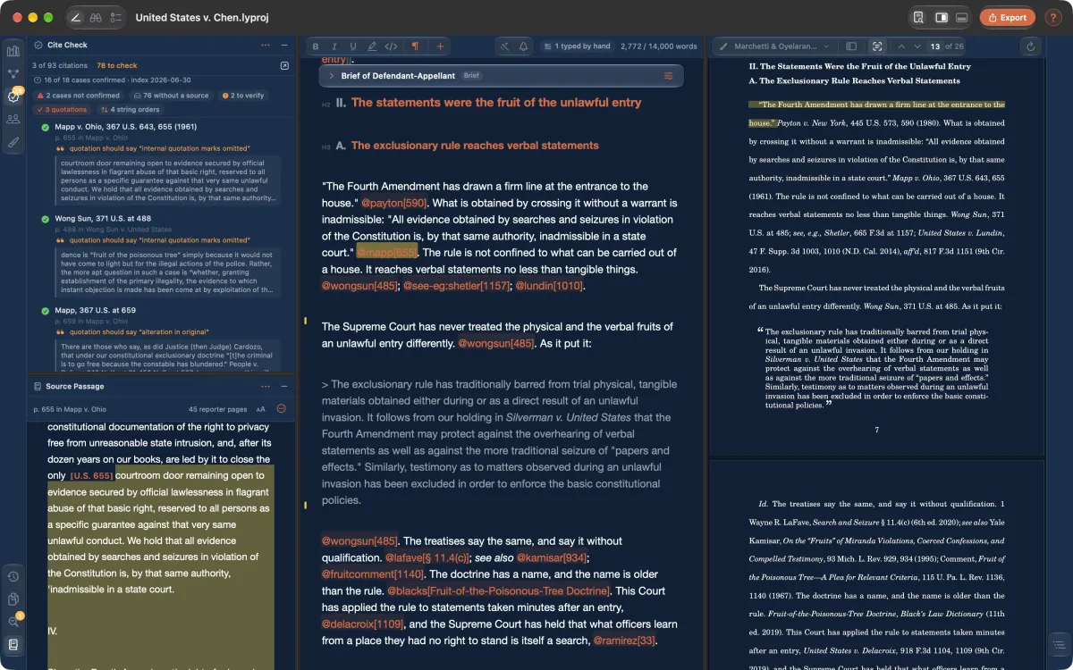1073x670 pixels.
Task: Open Cite Check panel more options dots
Action: click(266, 45)
